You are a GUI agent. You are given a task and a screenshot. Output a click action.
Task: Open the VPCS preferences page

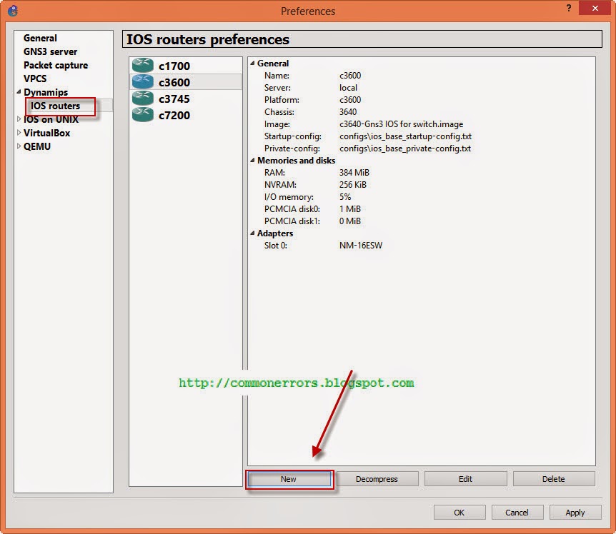[35, 79]
